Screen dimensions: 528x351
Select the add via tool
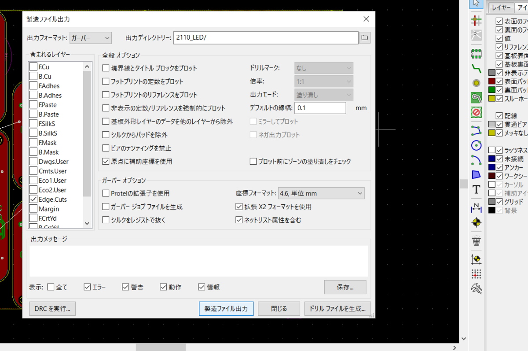point(477,83)
